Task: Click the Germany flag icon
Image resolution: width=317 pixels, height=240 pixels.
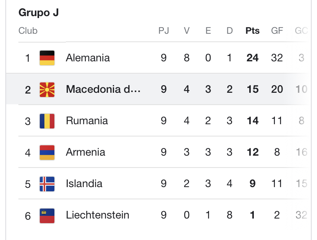Action: pyautogui.click(x=47, y=58)
